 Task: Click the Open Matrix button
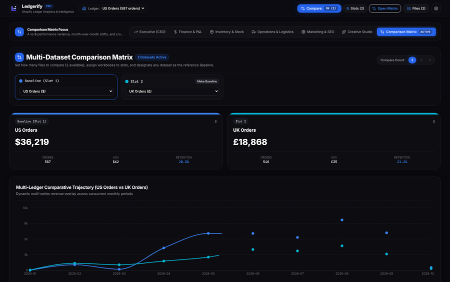coord(385,9)
